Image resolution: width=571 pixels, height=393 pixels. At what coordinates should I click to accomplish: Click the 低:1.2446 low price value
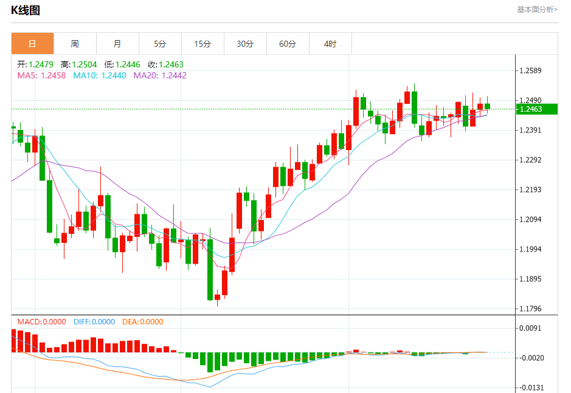tap(122, 64)
